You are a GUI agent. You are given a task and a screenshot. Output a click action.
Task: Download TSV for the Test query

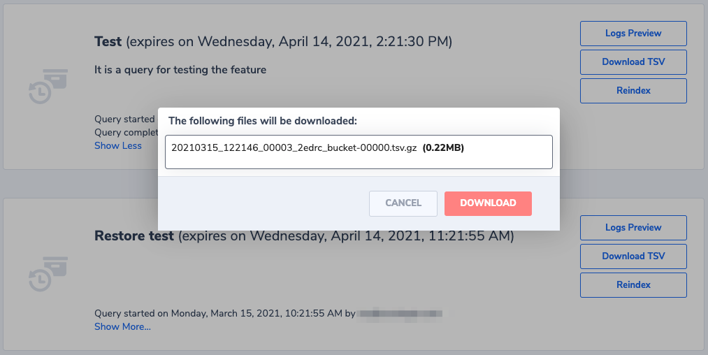pos(633,62)
